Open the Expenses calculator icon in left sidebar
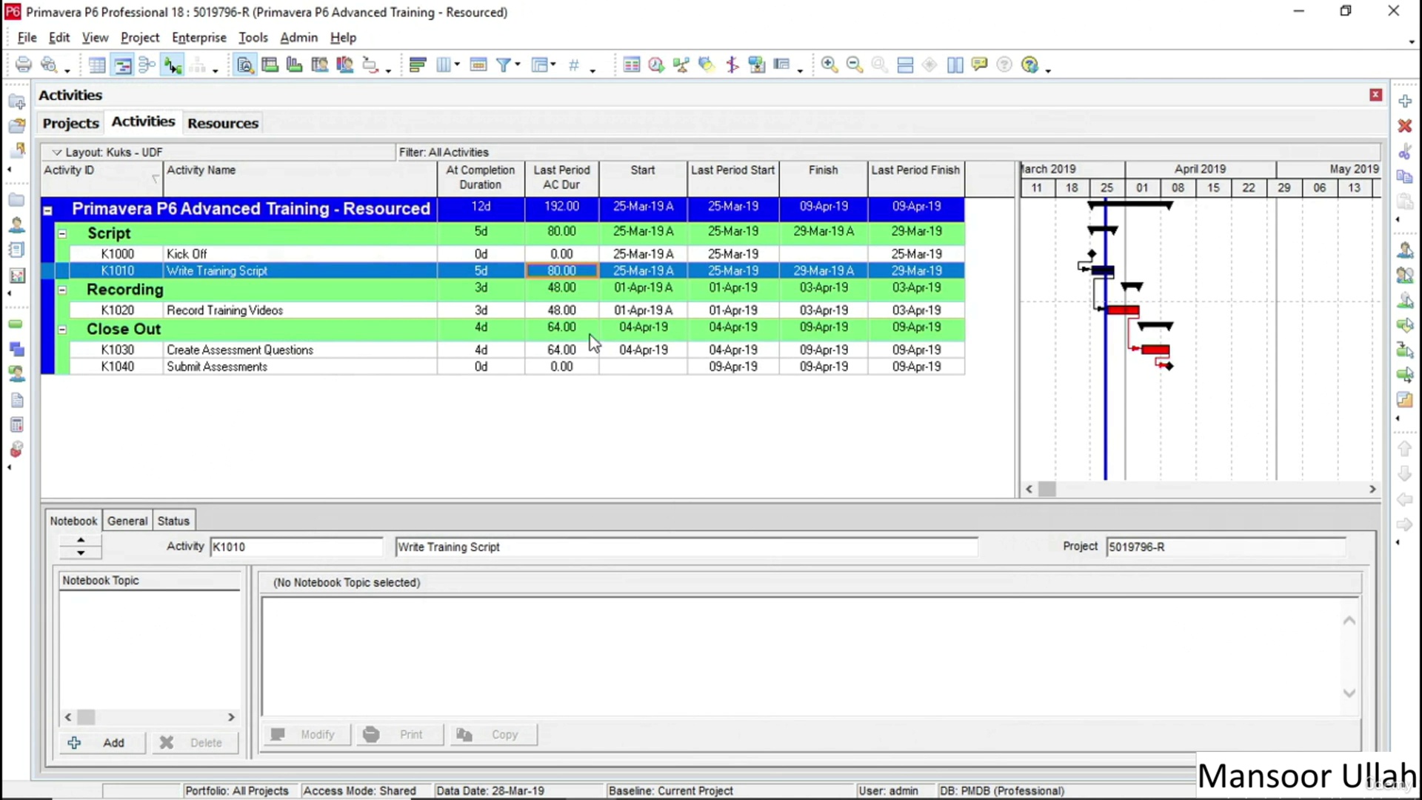1422x800 pixels. (x=16, y=425)
